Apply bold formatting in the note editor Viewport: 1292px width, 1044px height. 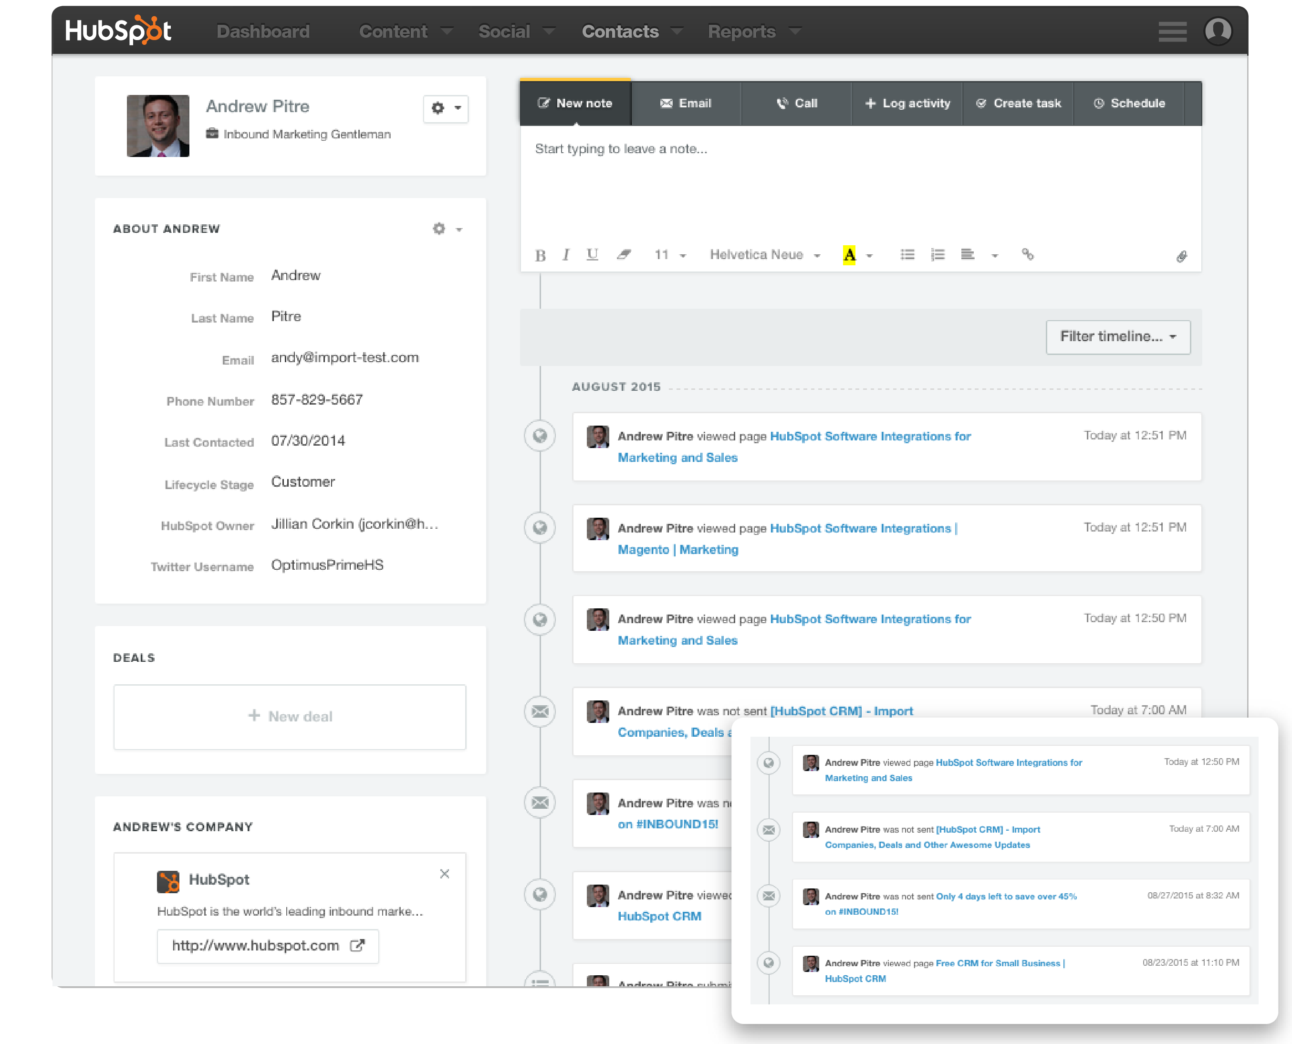point(539,254)
